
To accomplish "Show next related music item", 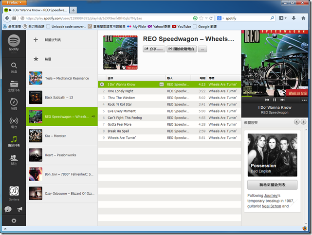I will point(303,122).
